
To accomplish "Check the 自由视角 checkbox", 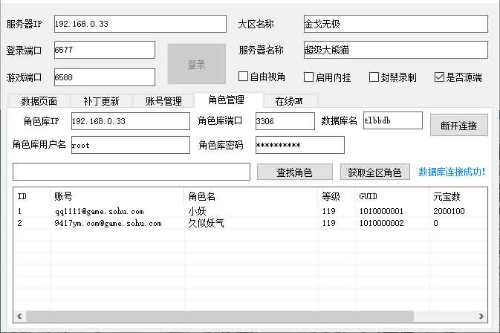I will click(243, 77).
